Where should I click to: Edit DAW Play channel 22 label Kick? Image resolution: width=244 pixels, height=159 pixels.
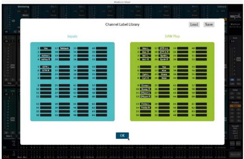coord(164,70)
